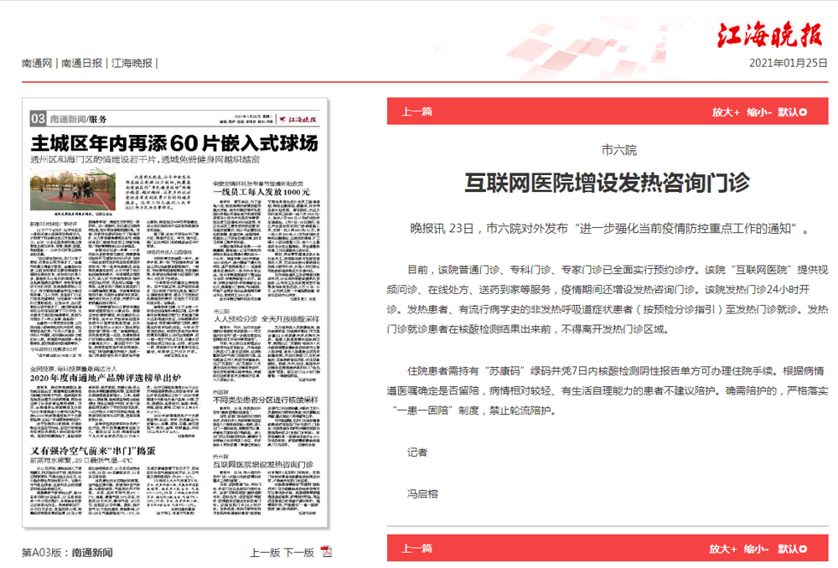
Task: Open the 江海晚报 link in the top navigation
Action: coord(132,63)
